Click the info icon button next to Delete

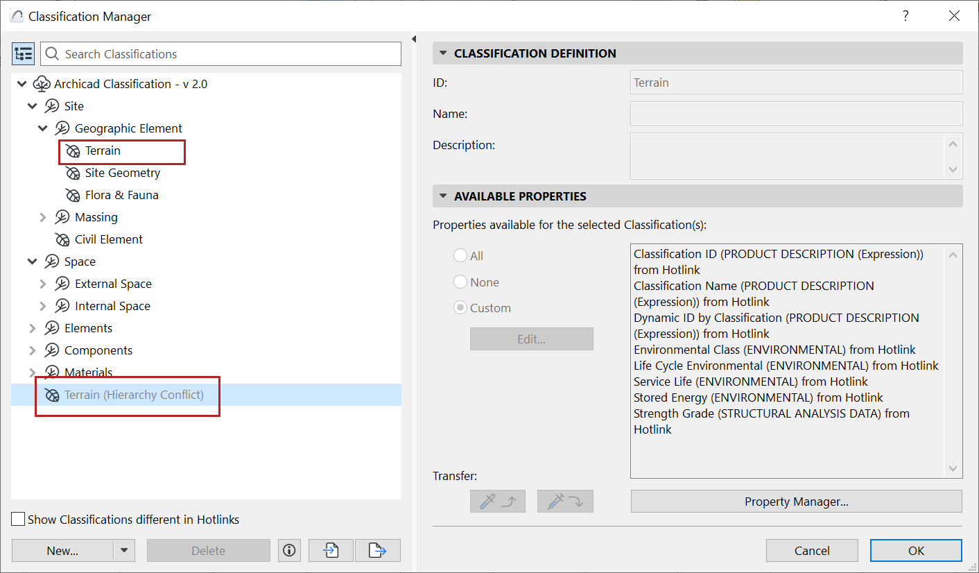pyautogui.click(x=290, y=550)
